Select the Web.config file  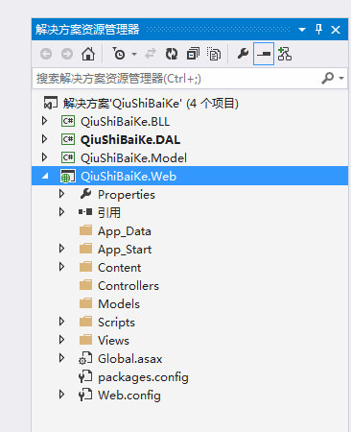pyautogui.click(x=129, y=396)
